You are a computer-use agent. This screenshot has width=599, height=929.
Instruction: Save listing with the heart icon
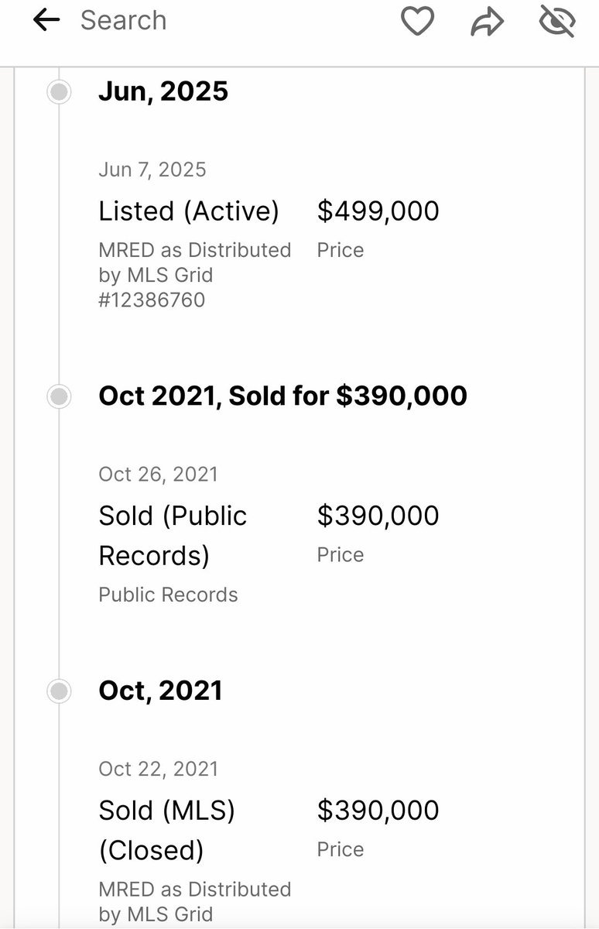(417, 21)
